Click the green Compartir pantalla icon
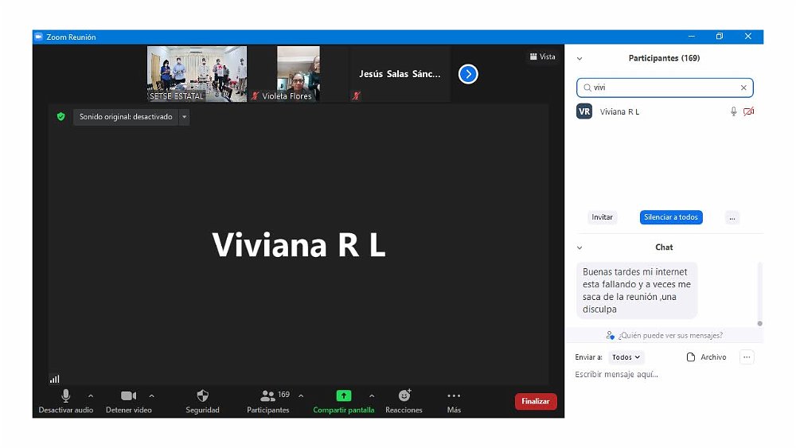The width and height of the screenshot is (796, 448). [343, 395]
